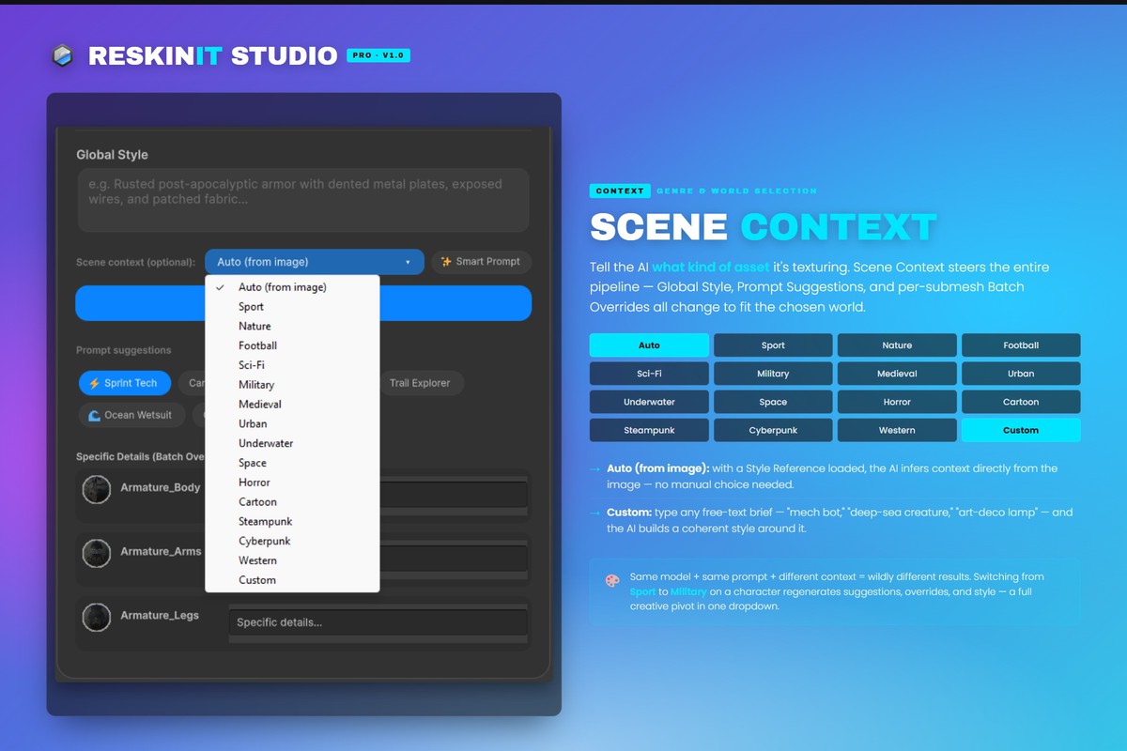Select 'Auto (from image)' in the dropdown list
Viewport: 1127px width, 751px height.
coord(292,287)
